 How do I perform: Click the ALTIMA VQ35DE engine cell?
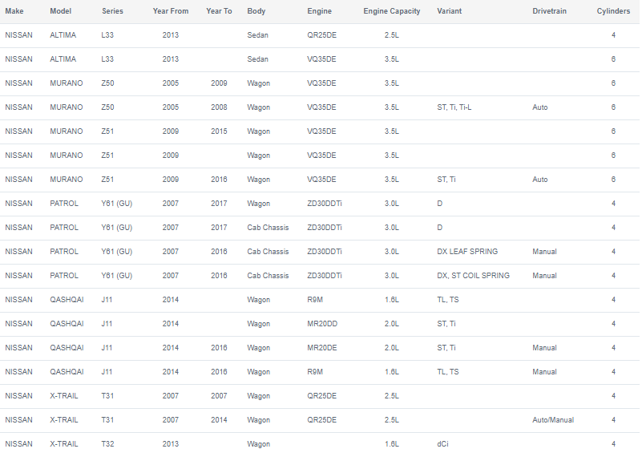point(322,59)
